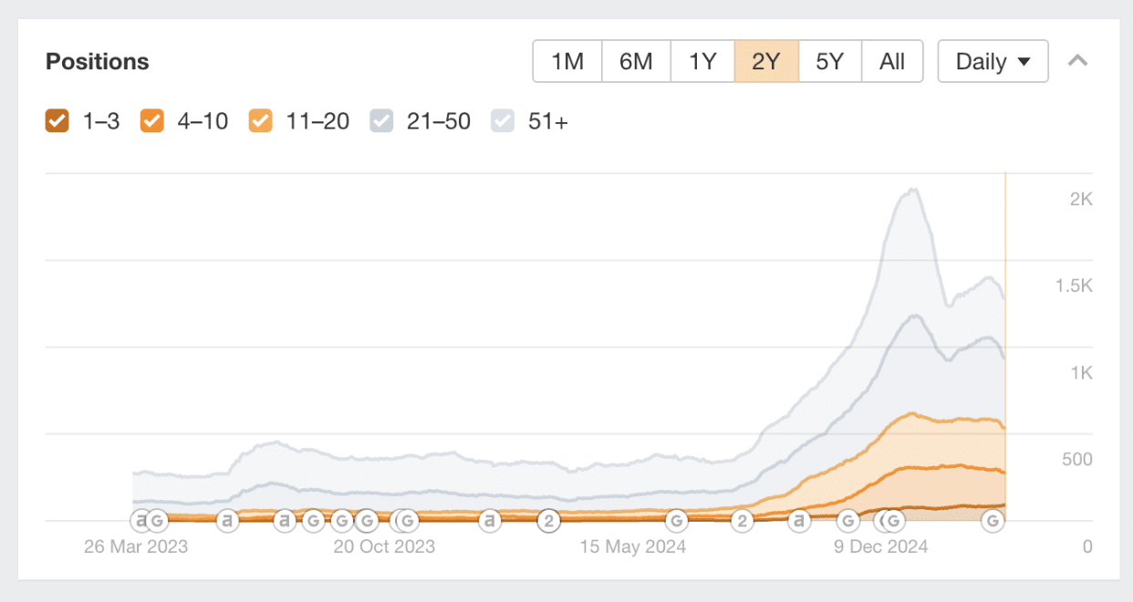
Task: Collapse the Positions panel with the chevron
Action: [1077, 61]
